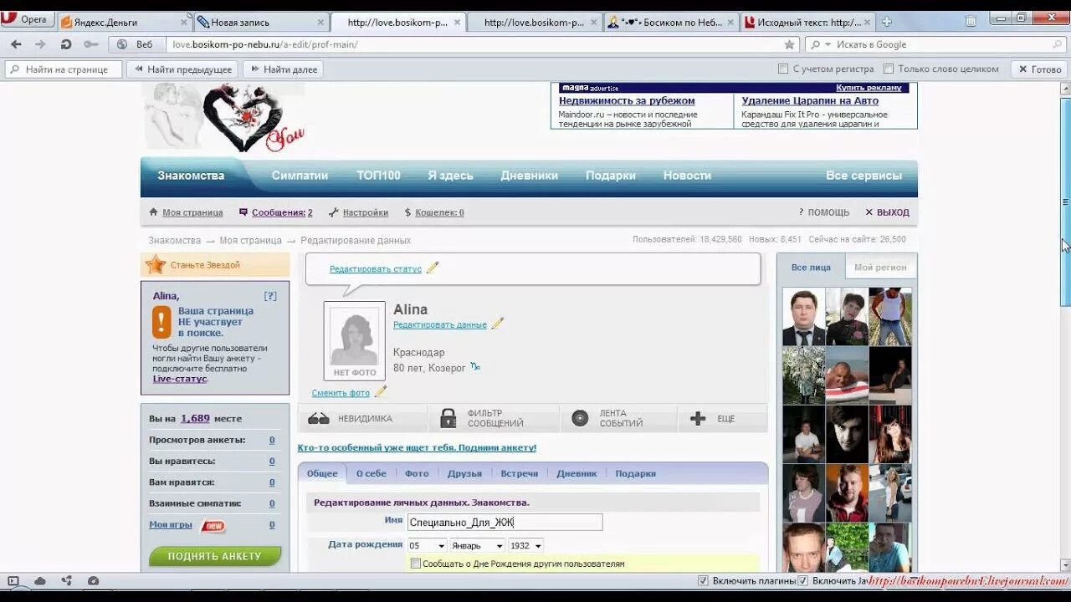Open Opera Unite share icon in status bar
The width and height of the screenshot is (1071, 602).
[66, 581]
